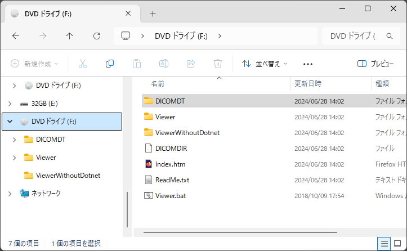Click the search magnifier icon

tap(390, 36)
